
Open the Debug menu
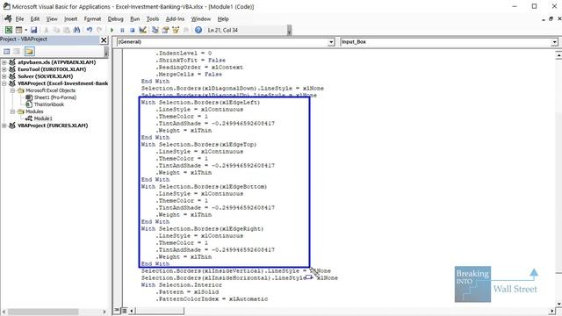pyautogui.click(x=115, y=19)
